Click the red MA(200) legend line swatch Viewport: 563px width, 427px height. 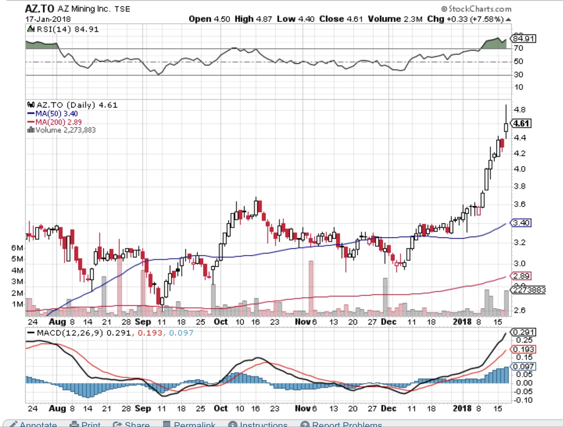[31, 122]
